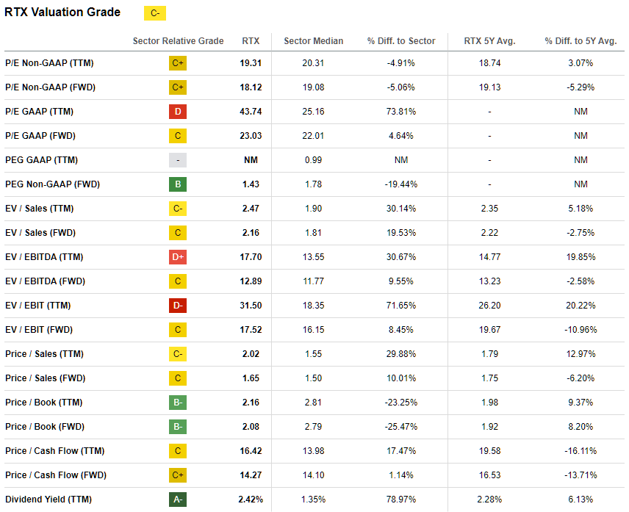Click the B- grade badge for Price / Book (TTM)
The width and height of the screenshot is (629, 512).
click(x=178, y=403)
